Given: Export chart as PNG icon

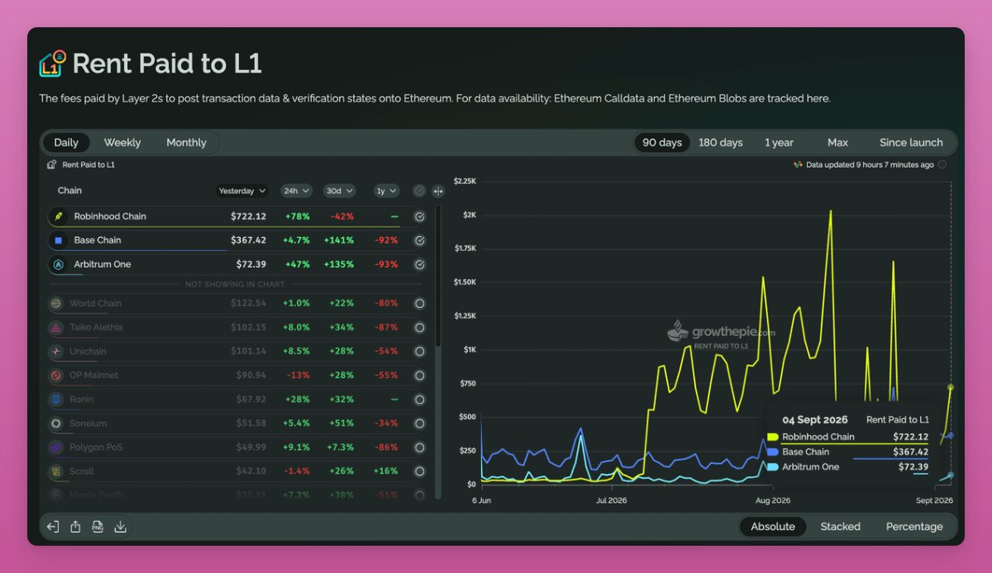Looking at the screenshot, I should (x=98, y=527).
